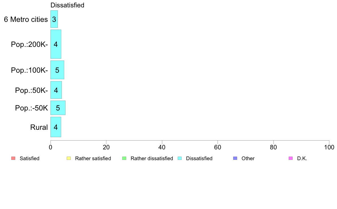Click the 100 tick on x-axis
This screenshot has width=337, height=209.
(329, 147)
